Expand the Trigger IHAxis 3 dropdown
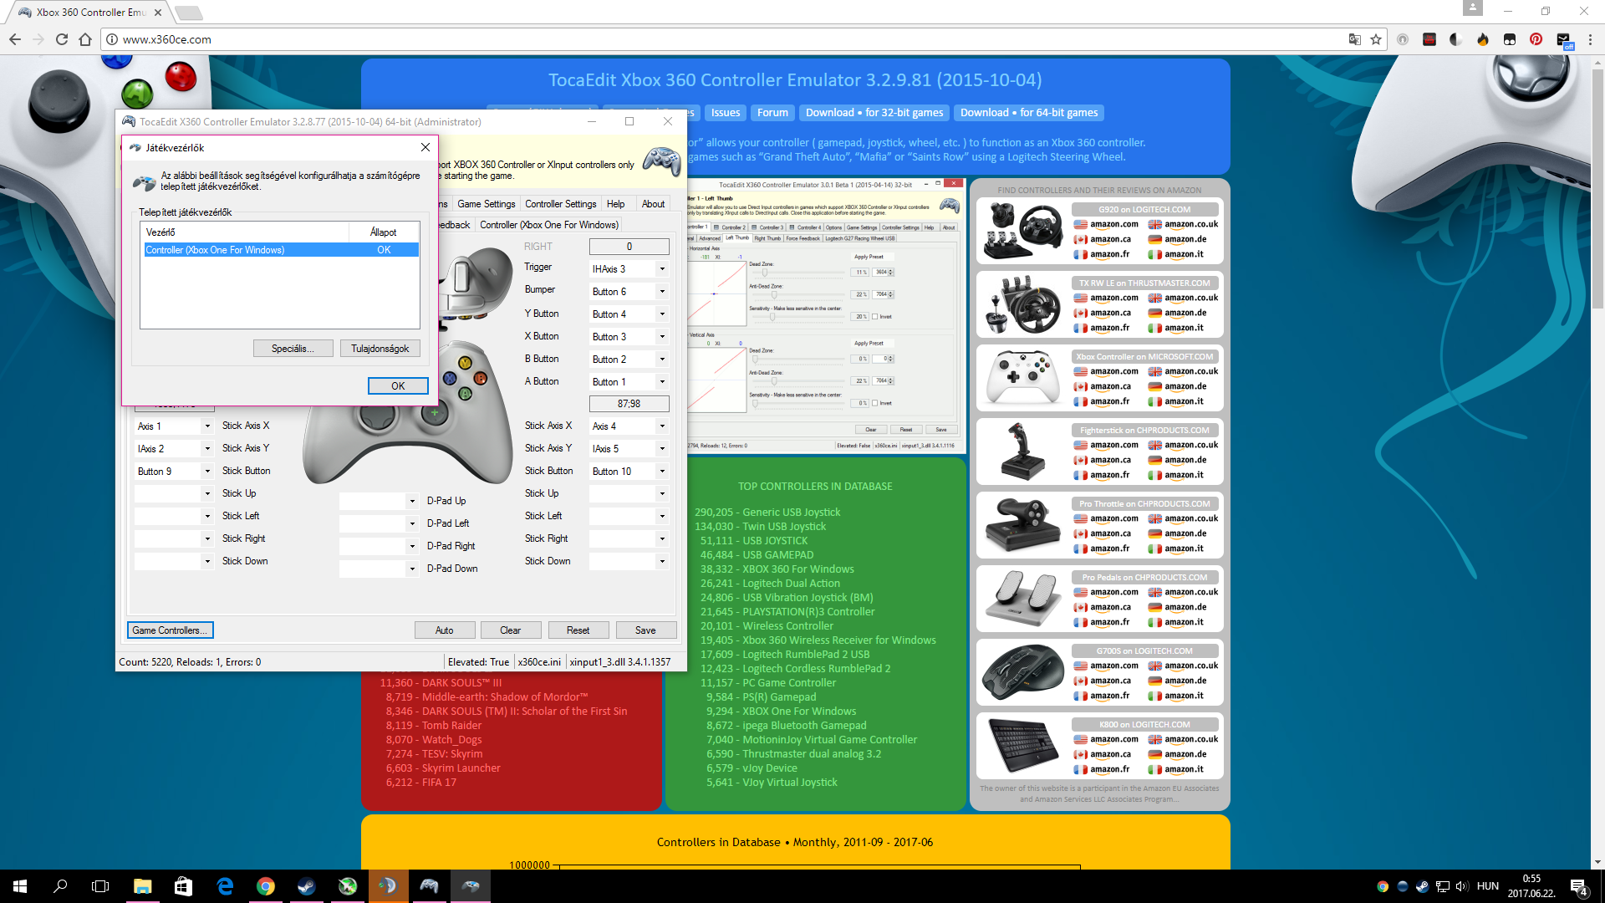 pyautogui.click(x=662, y=269)
